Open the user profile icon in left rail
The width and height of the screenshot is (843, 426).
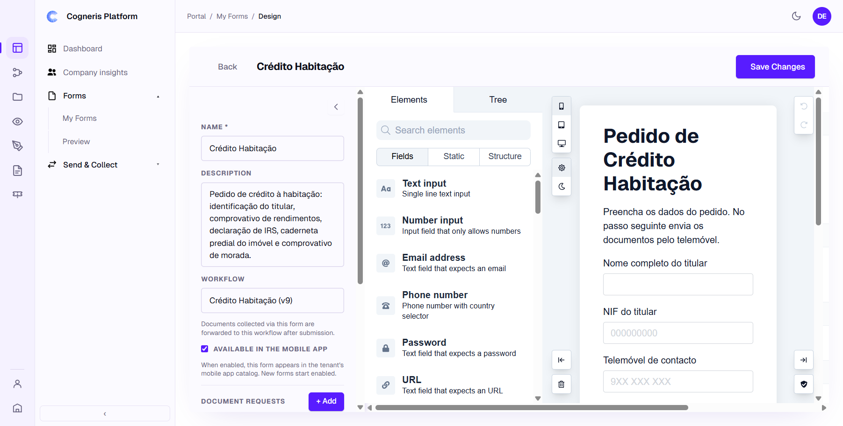coord(17,384)
